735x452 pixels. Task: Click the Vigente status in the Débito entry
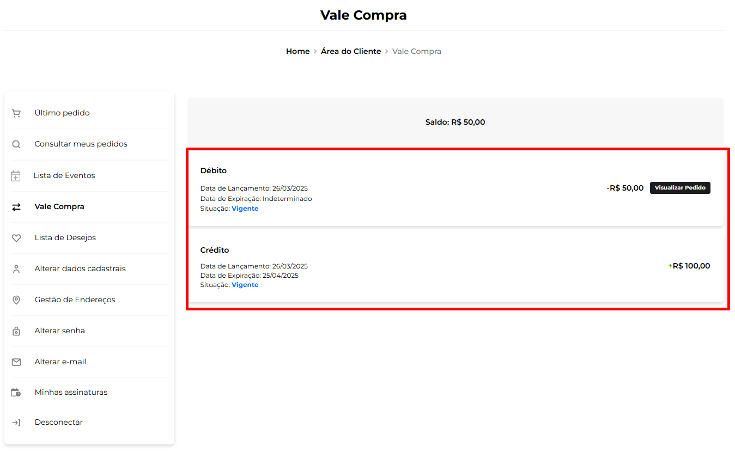245,209
